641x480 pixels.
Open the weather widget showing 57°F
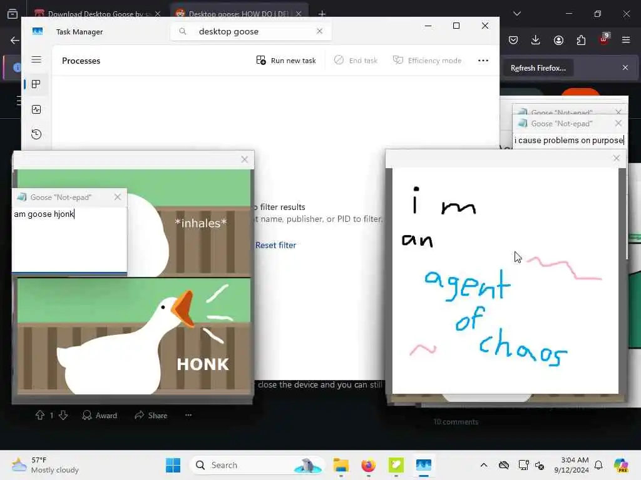[x=45, y=465]
